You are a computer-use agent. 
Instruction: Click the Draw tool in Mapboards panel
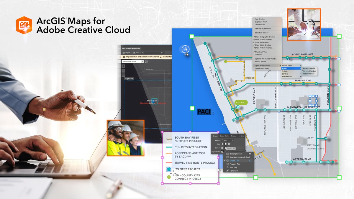tap(136, 53)
